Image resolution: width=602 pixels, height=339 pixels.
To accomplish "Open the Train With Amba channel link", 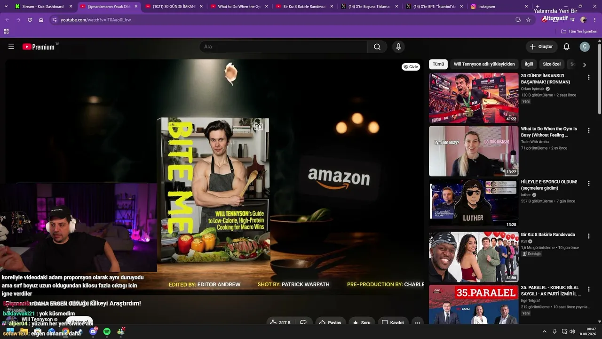I will click(535, 142).
